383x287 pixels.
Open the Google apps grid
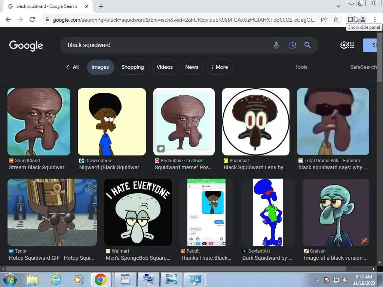[x=351, y=45]
